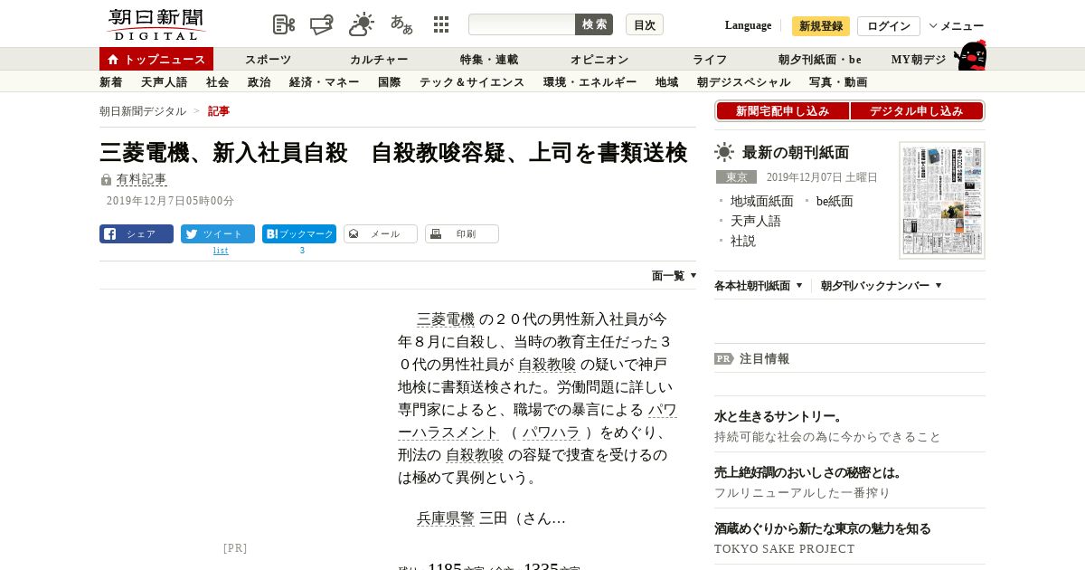
Task: Open the morning paper front page thumbnail
Action: (942, 200)
